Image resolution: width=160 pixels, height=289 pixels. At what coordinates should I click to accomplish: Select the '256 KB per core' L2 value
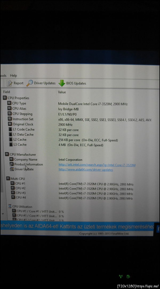pyautogui.click(x=88, y=140)
